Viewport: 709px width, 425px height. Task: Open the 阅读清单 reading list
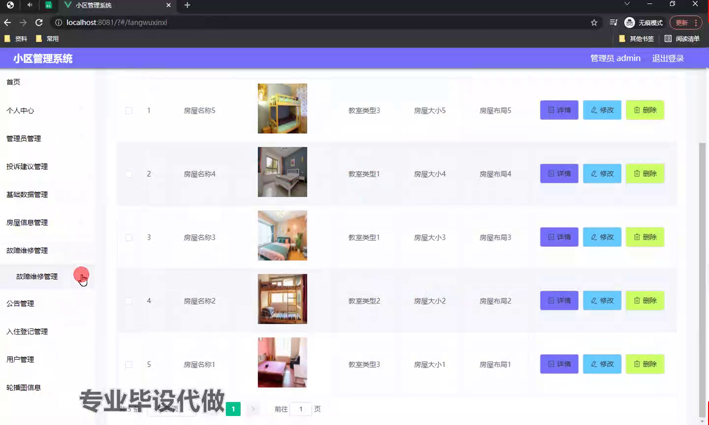682,39
